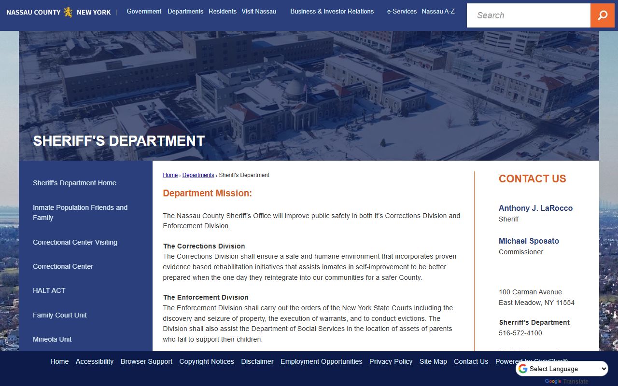The height and width of the screenshot is (386, 618).
Task: Open Business & Investor Relations menu
Action: [332, 11]
